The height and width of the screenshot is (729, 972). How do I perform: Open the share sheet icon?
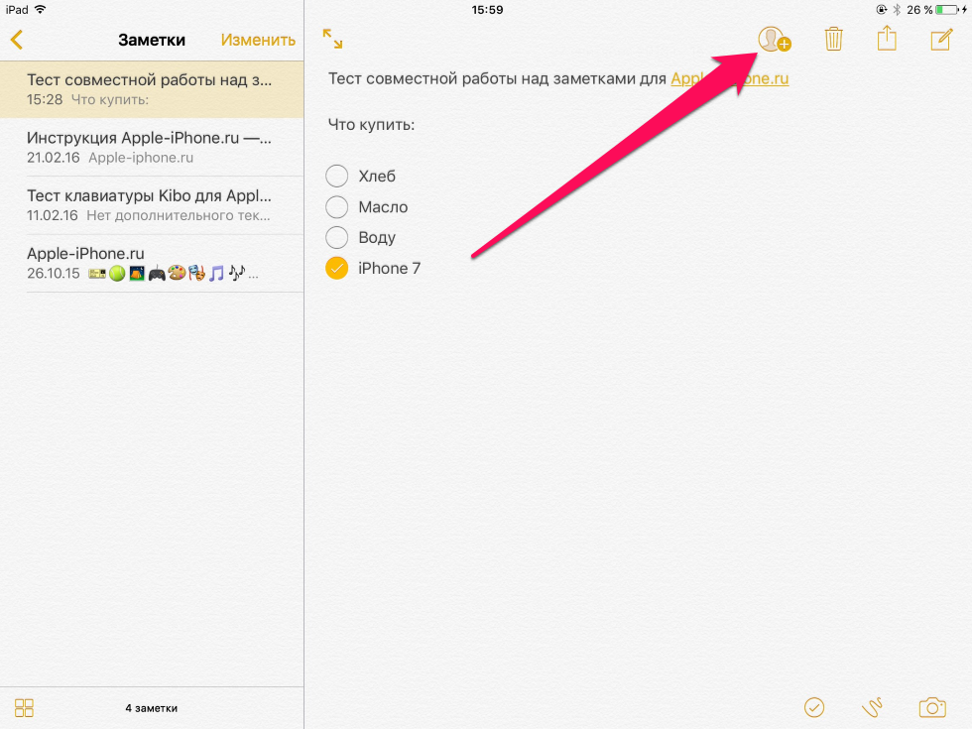[x=887, y=40]
